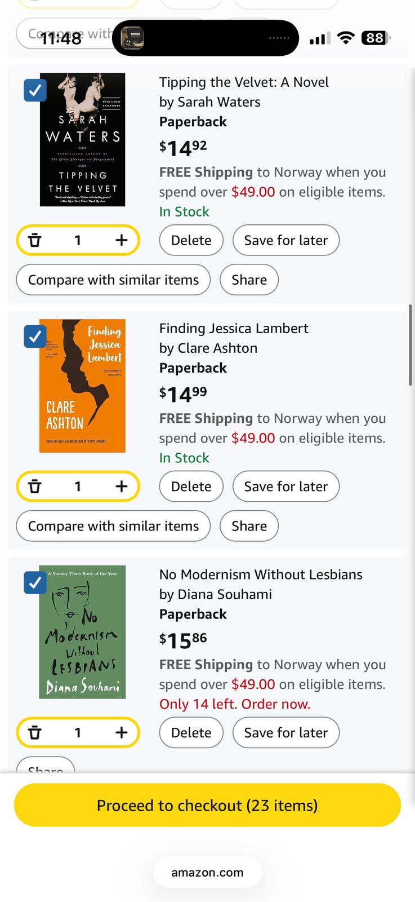Increase quantity of Finding Jessica Lambert
This screenshot has width=415, height=902.
pyautogui.click(x=121, y=487)
